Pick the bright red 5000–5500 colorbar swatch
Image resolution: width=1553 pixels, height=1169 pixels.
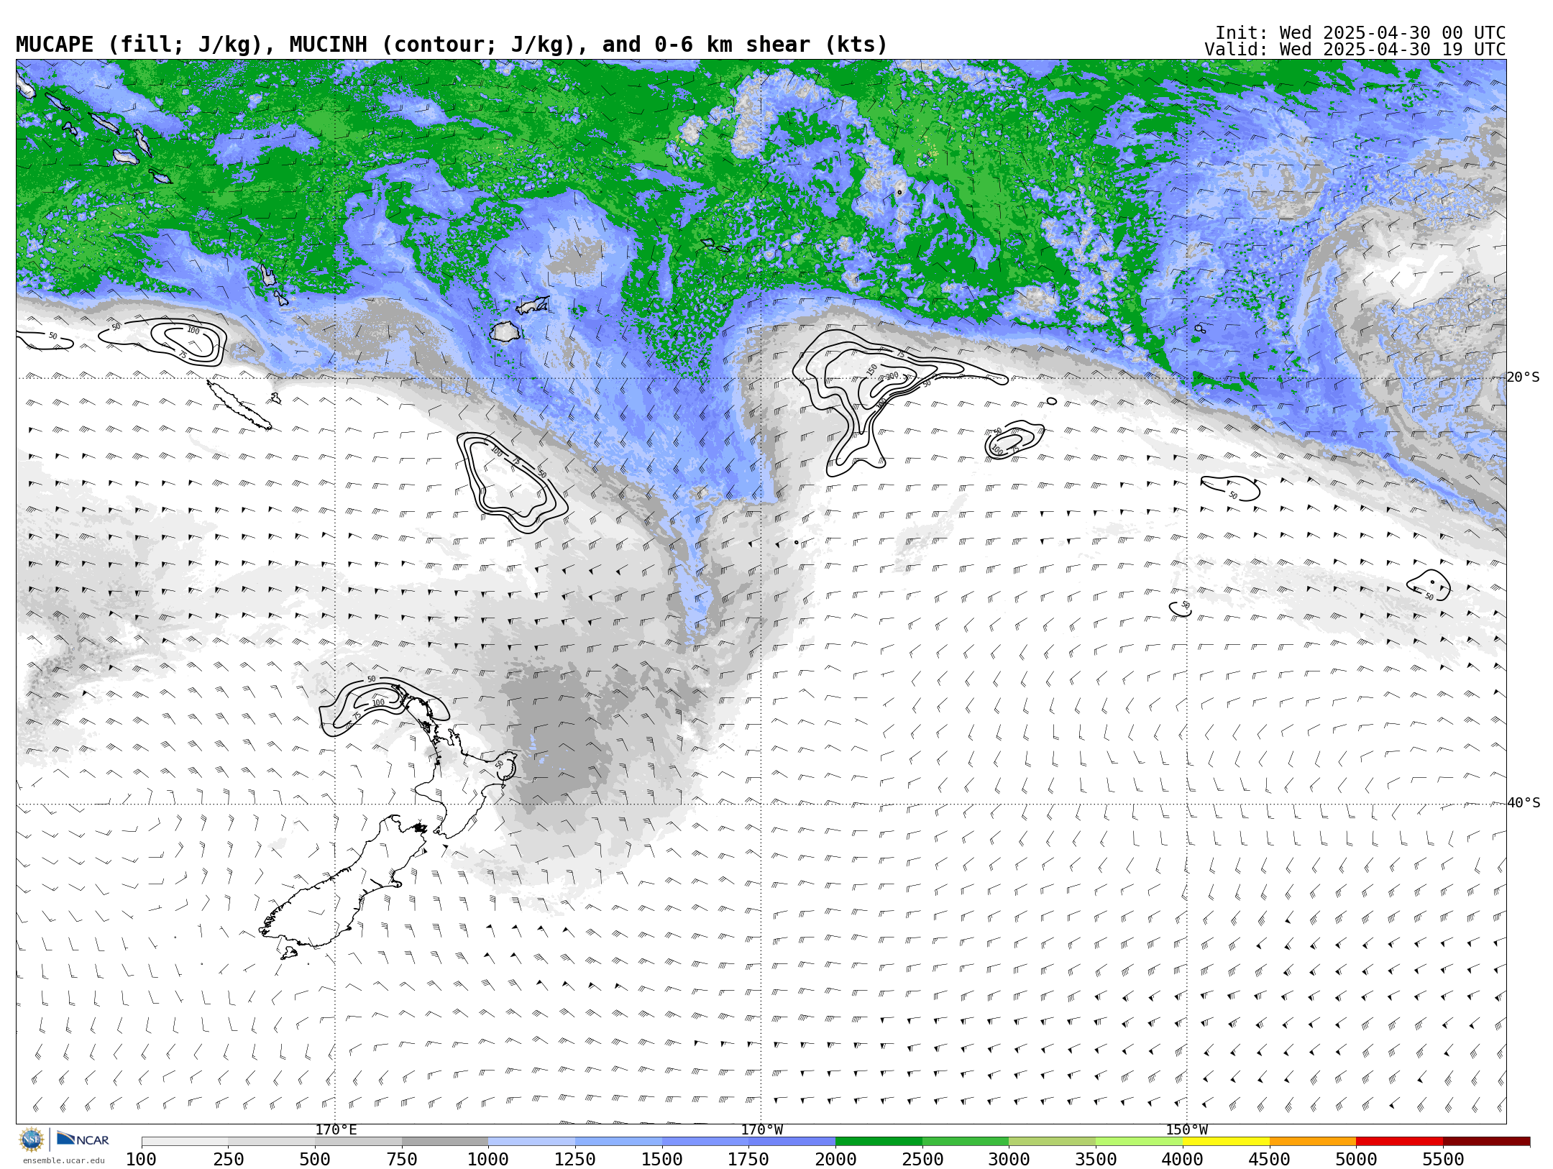point(1399,1142)
